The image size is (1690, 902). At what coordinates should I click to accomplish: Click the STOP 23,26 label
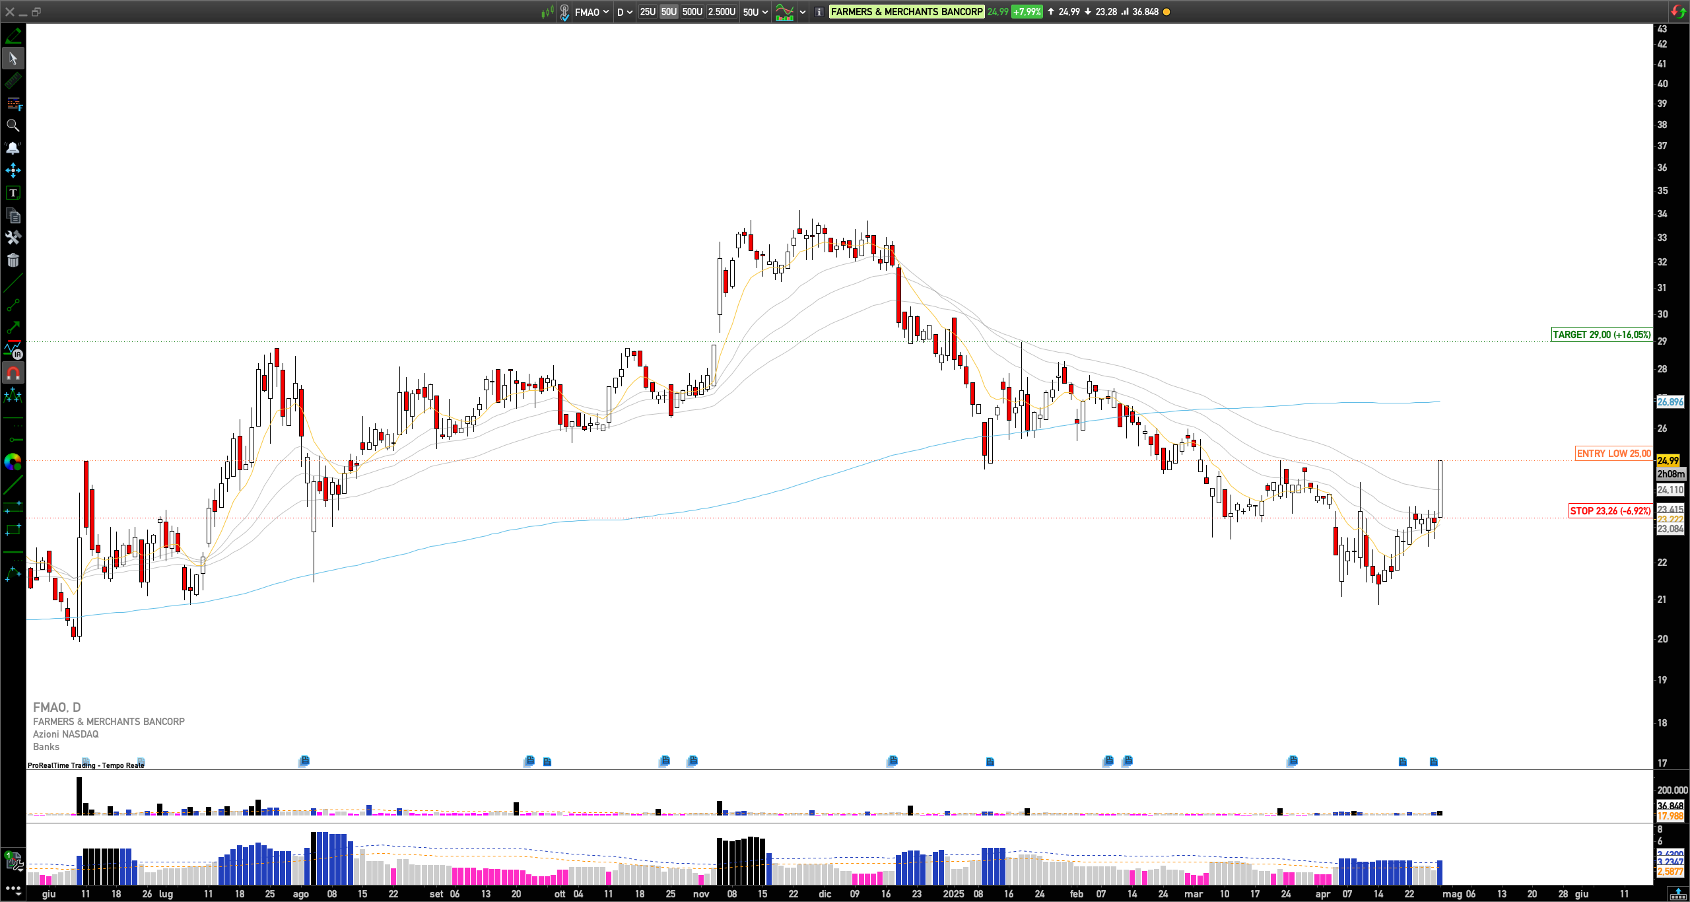[1610, 511]
